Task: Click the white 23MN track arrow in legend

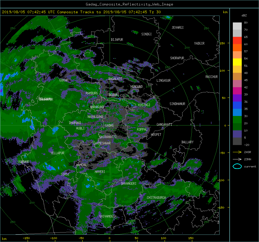Action: [237, 159]
